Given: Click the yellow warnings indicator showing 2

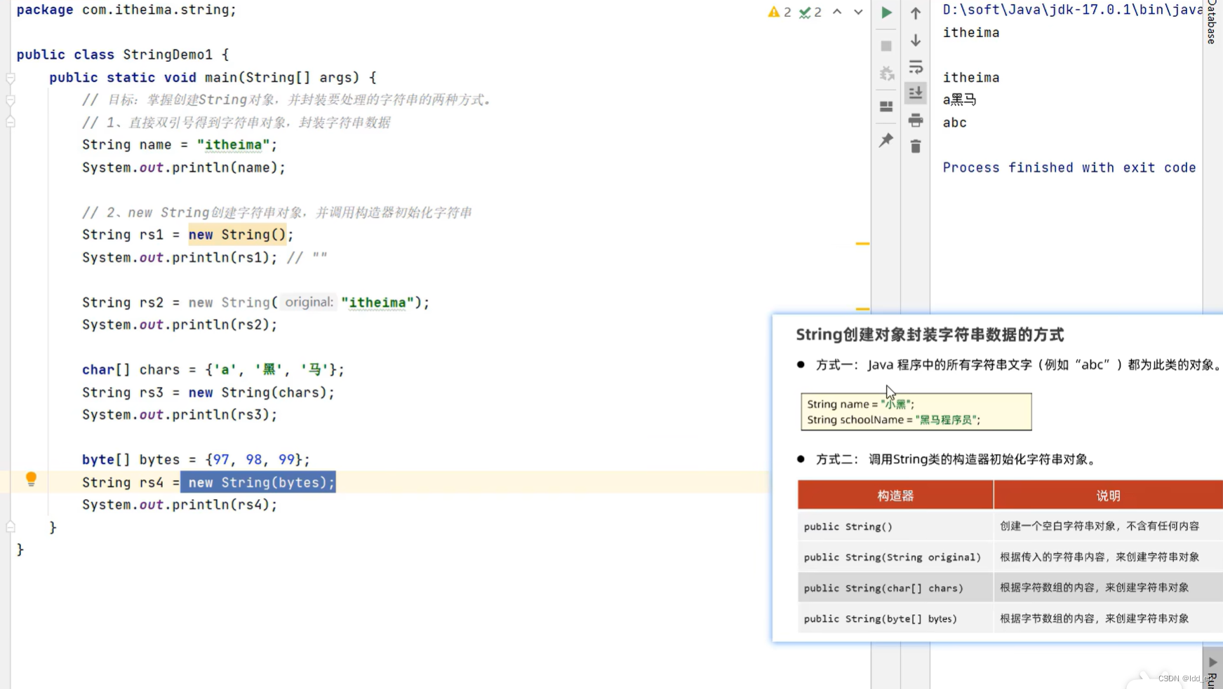Looking at the screenshot, I should [780, 12].
